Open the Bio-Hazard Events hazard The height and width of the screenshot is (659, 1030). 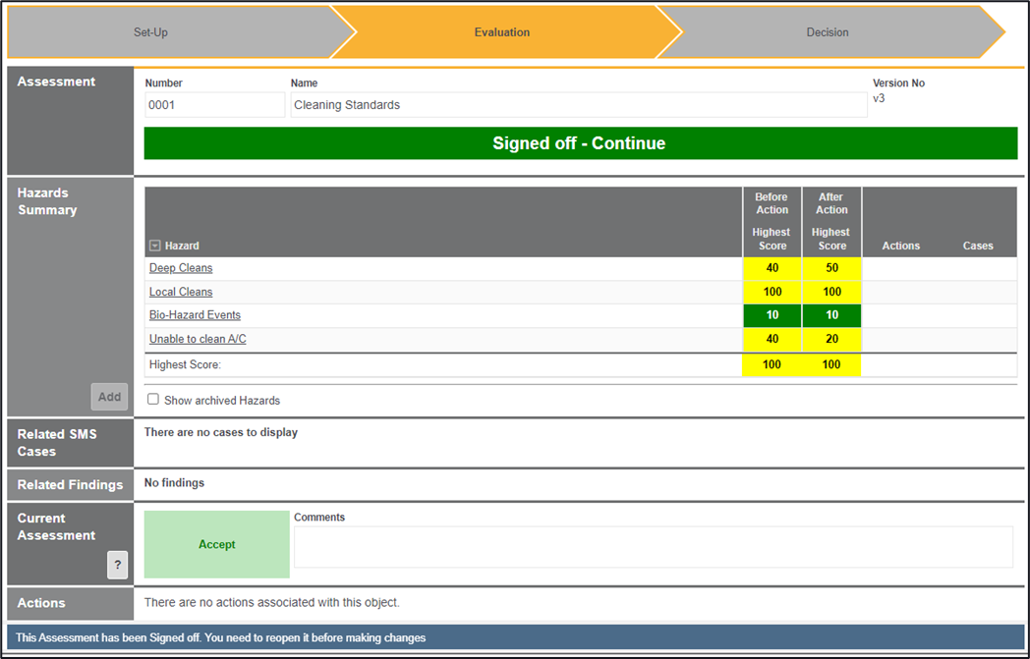(x=195, y=315)
